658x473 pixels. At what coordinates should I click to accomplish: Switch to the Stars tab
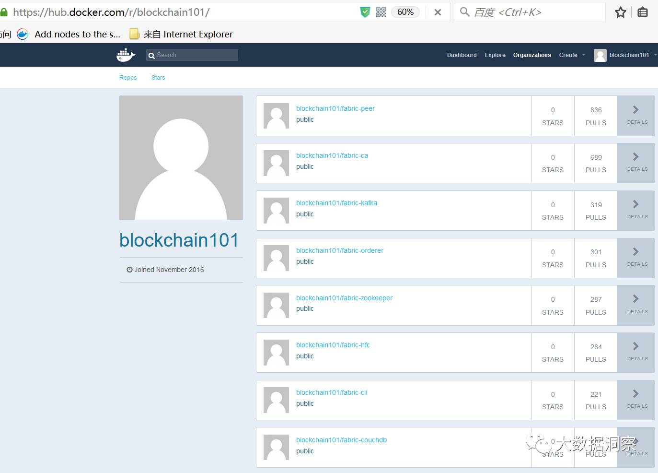click(158, 78)
